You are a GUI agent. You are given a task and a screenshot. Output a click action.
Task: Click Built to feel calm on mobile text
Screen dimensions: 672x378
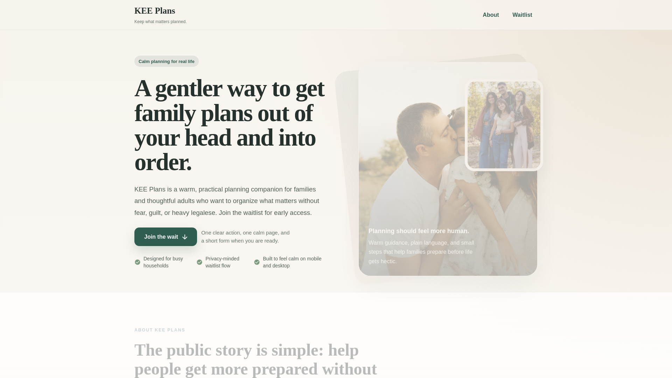click(x=292, y=262)
